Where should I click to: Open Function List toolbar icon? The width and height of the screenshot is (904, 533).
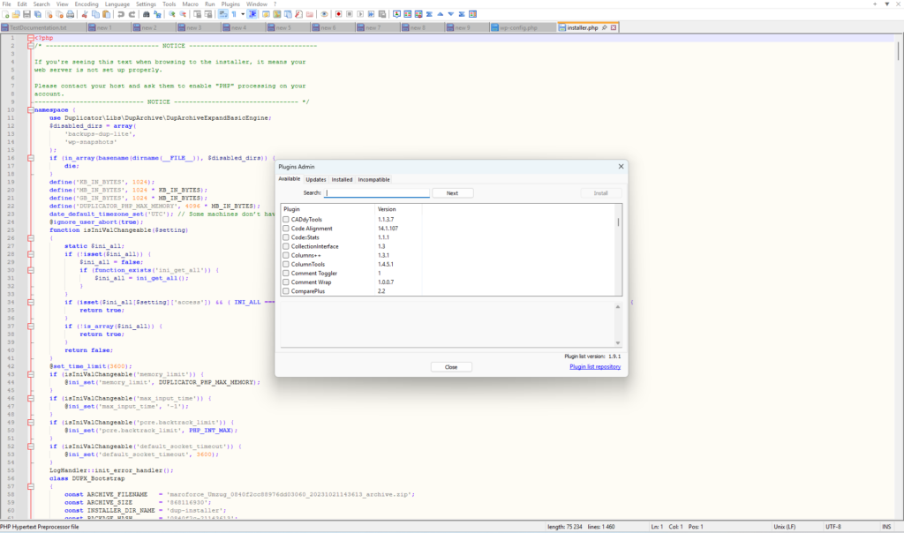pyautogui.click(x=298, y=14)
